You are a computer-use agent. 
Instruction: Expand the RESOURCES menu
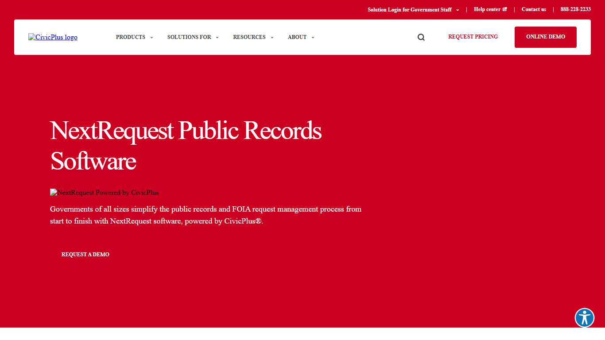(249, 37)
